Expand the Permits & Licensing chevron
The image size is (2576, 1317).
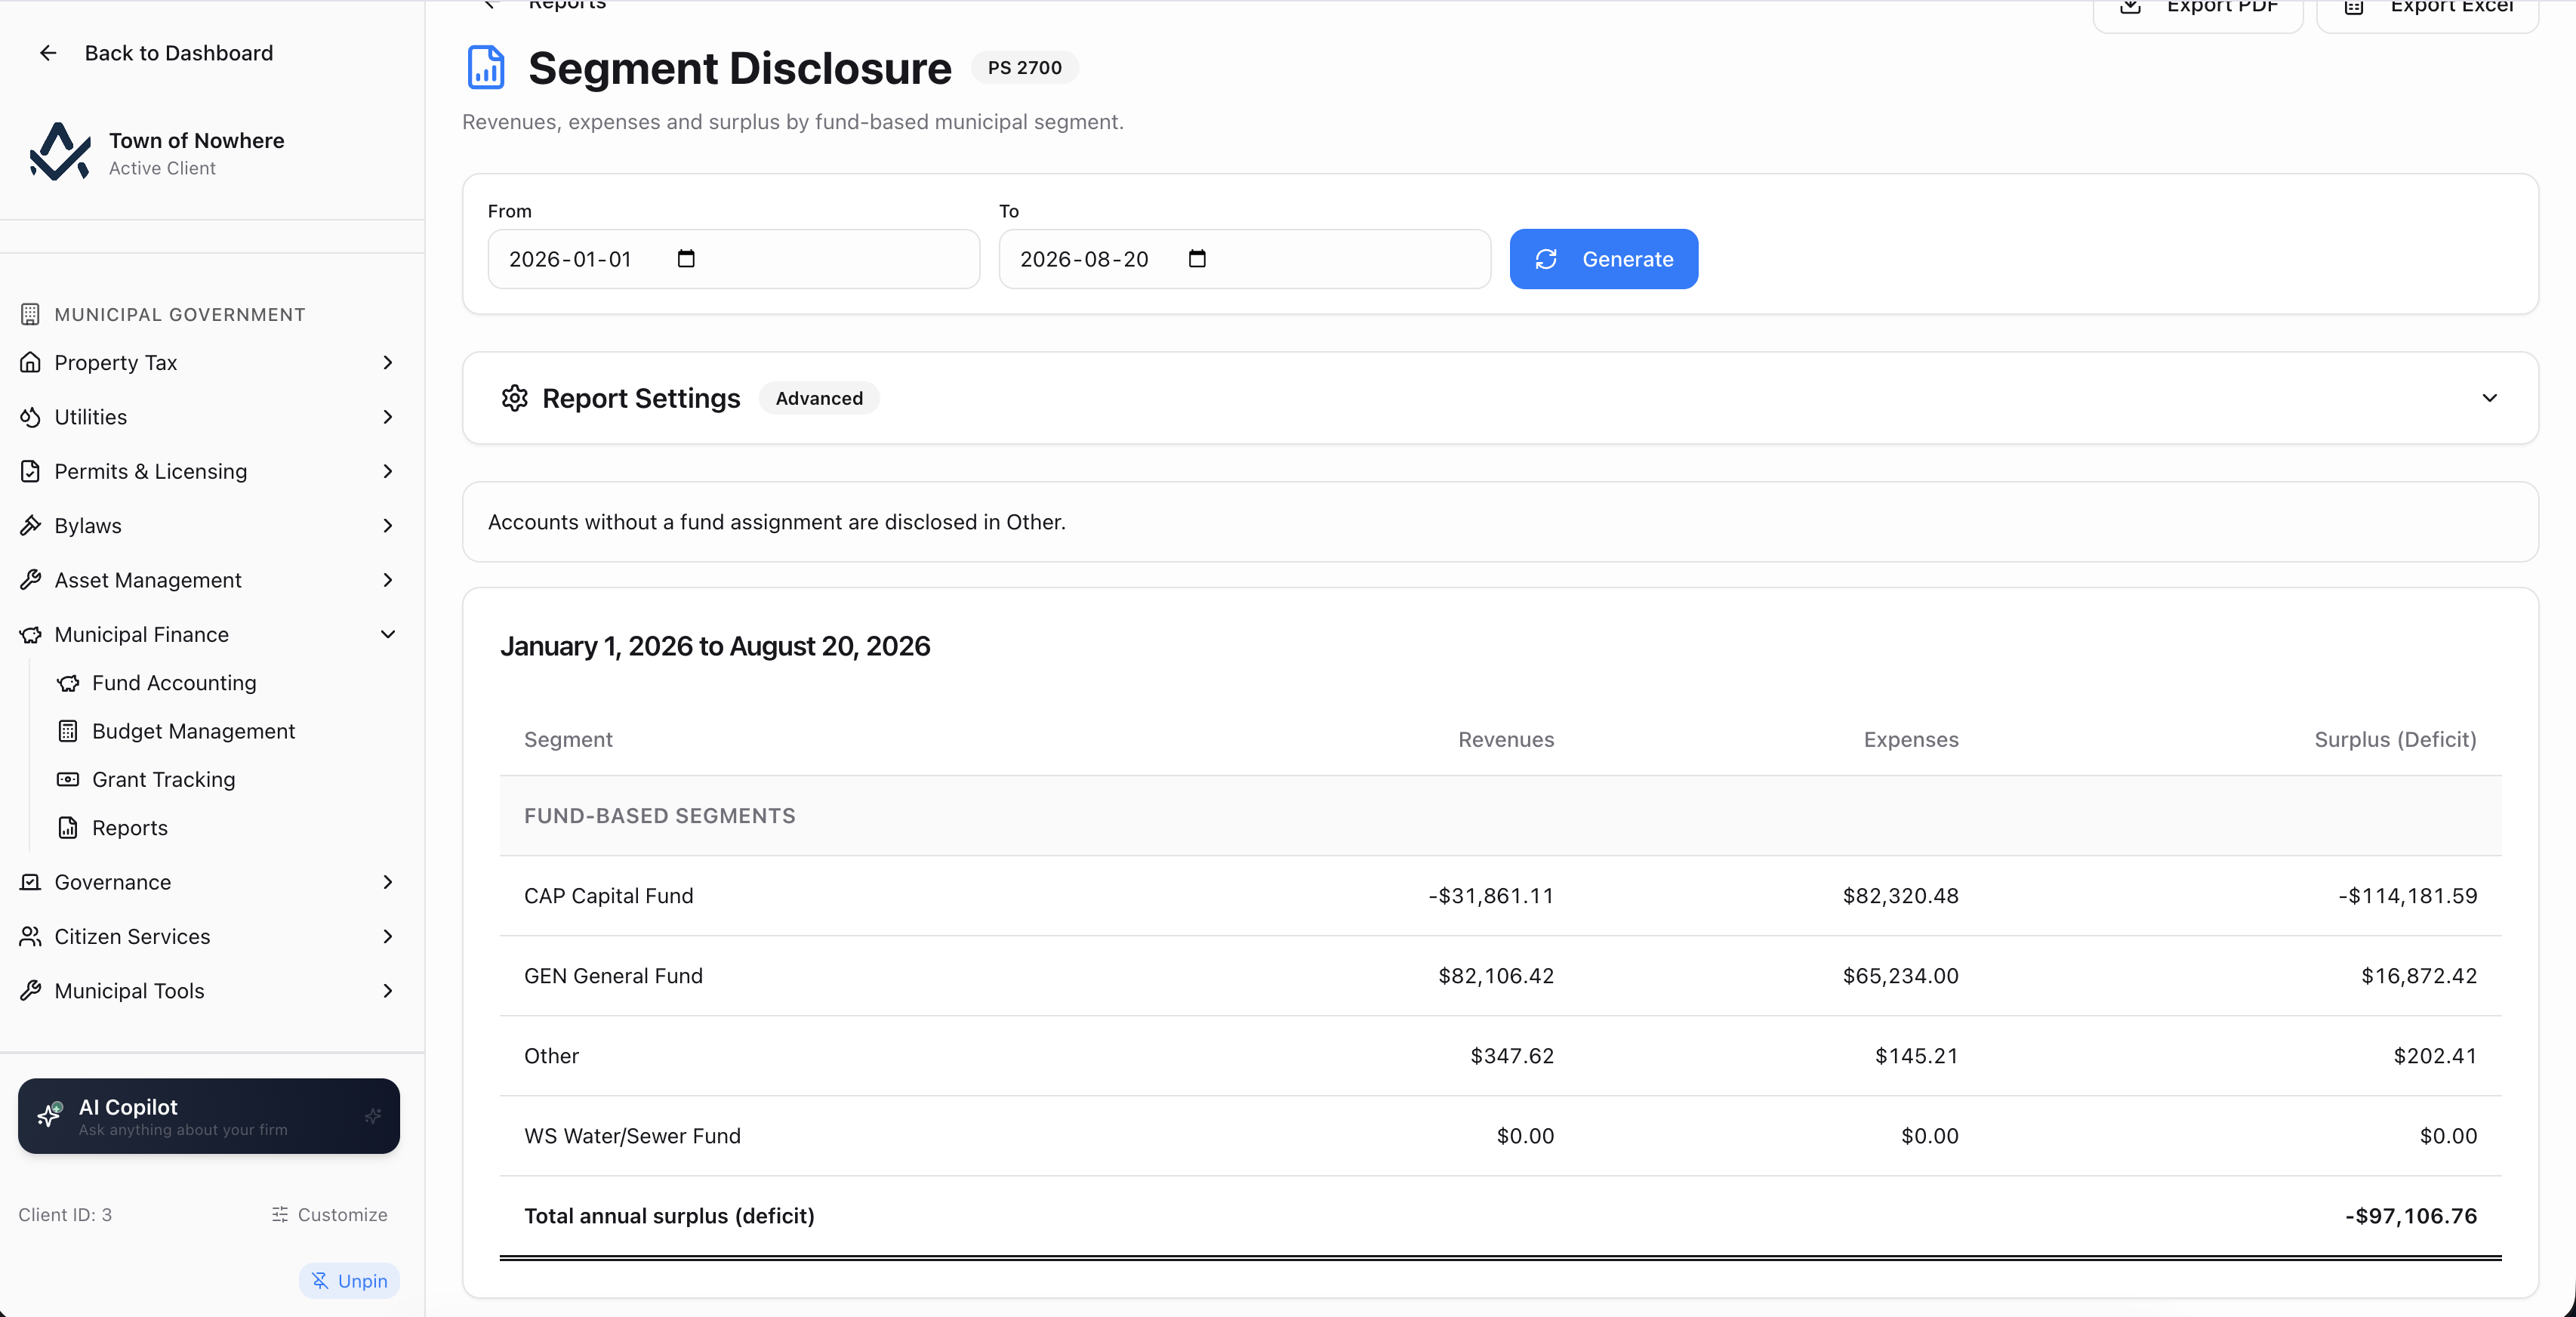[388, 471]
